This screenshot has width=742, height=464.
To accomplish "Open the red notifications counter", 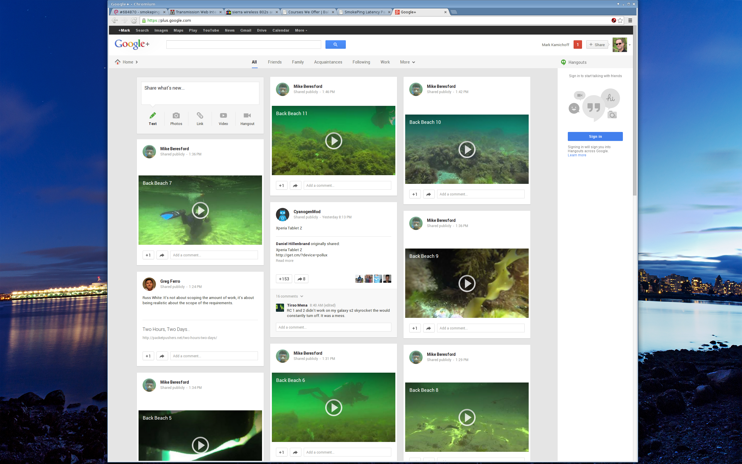I will pos(578,44).
